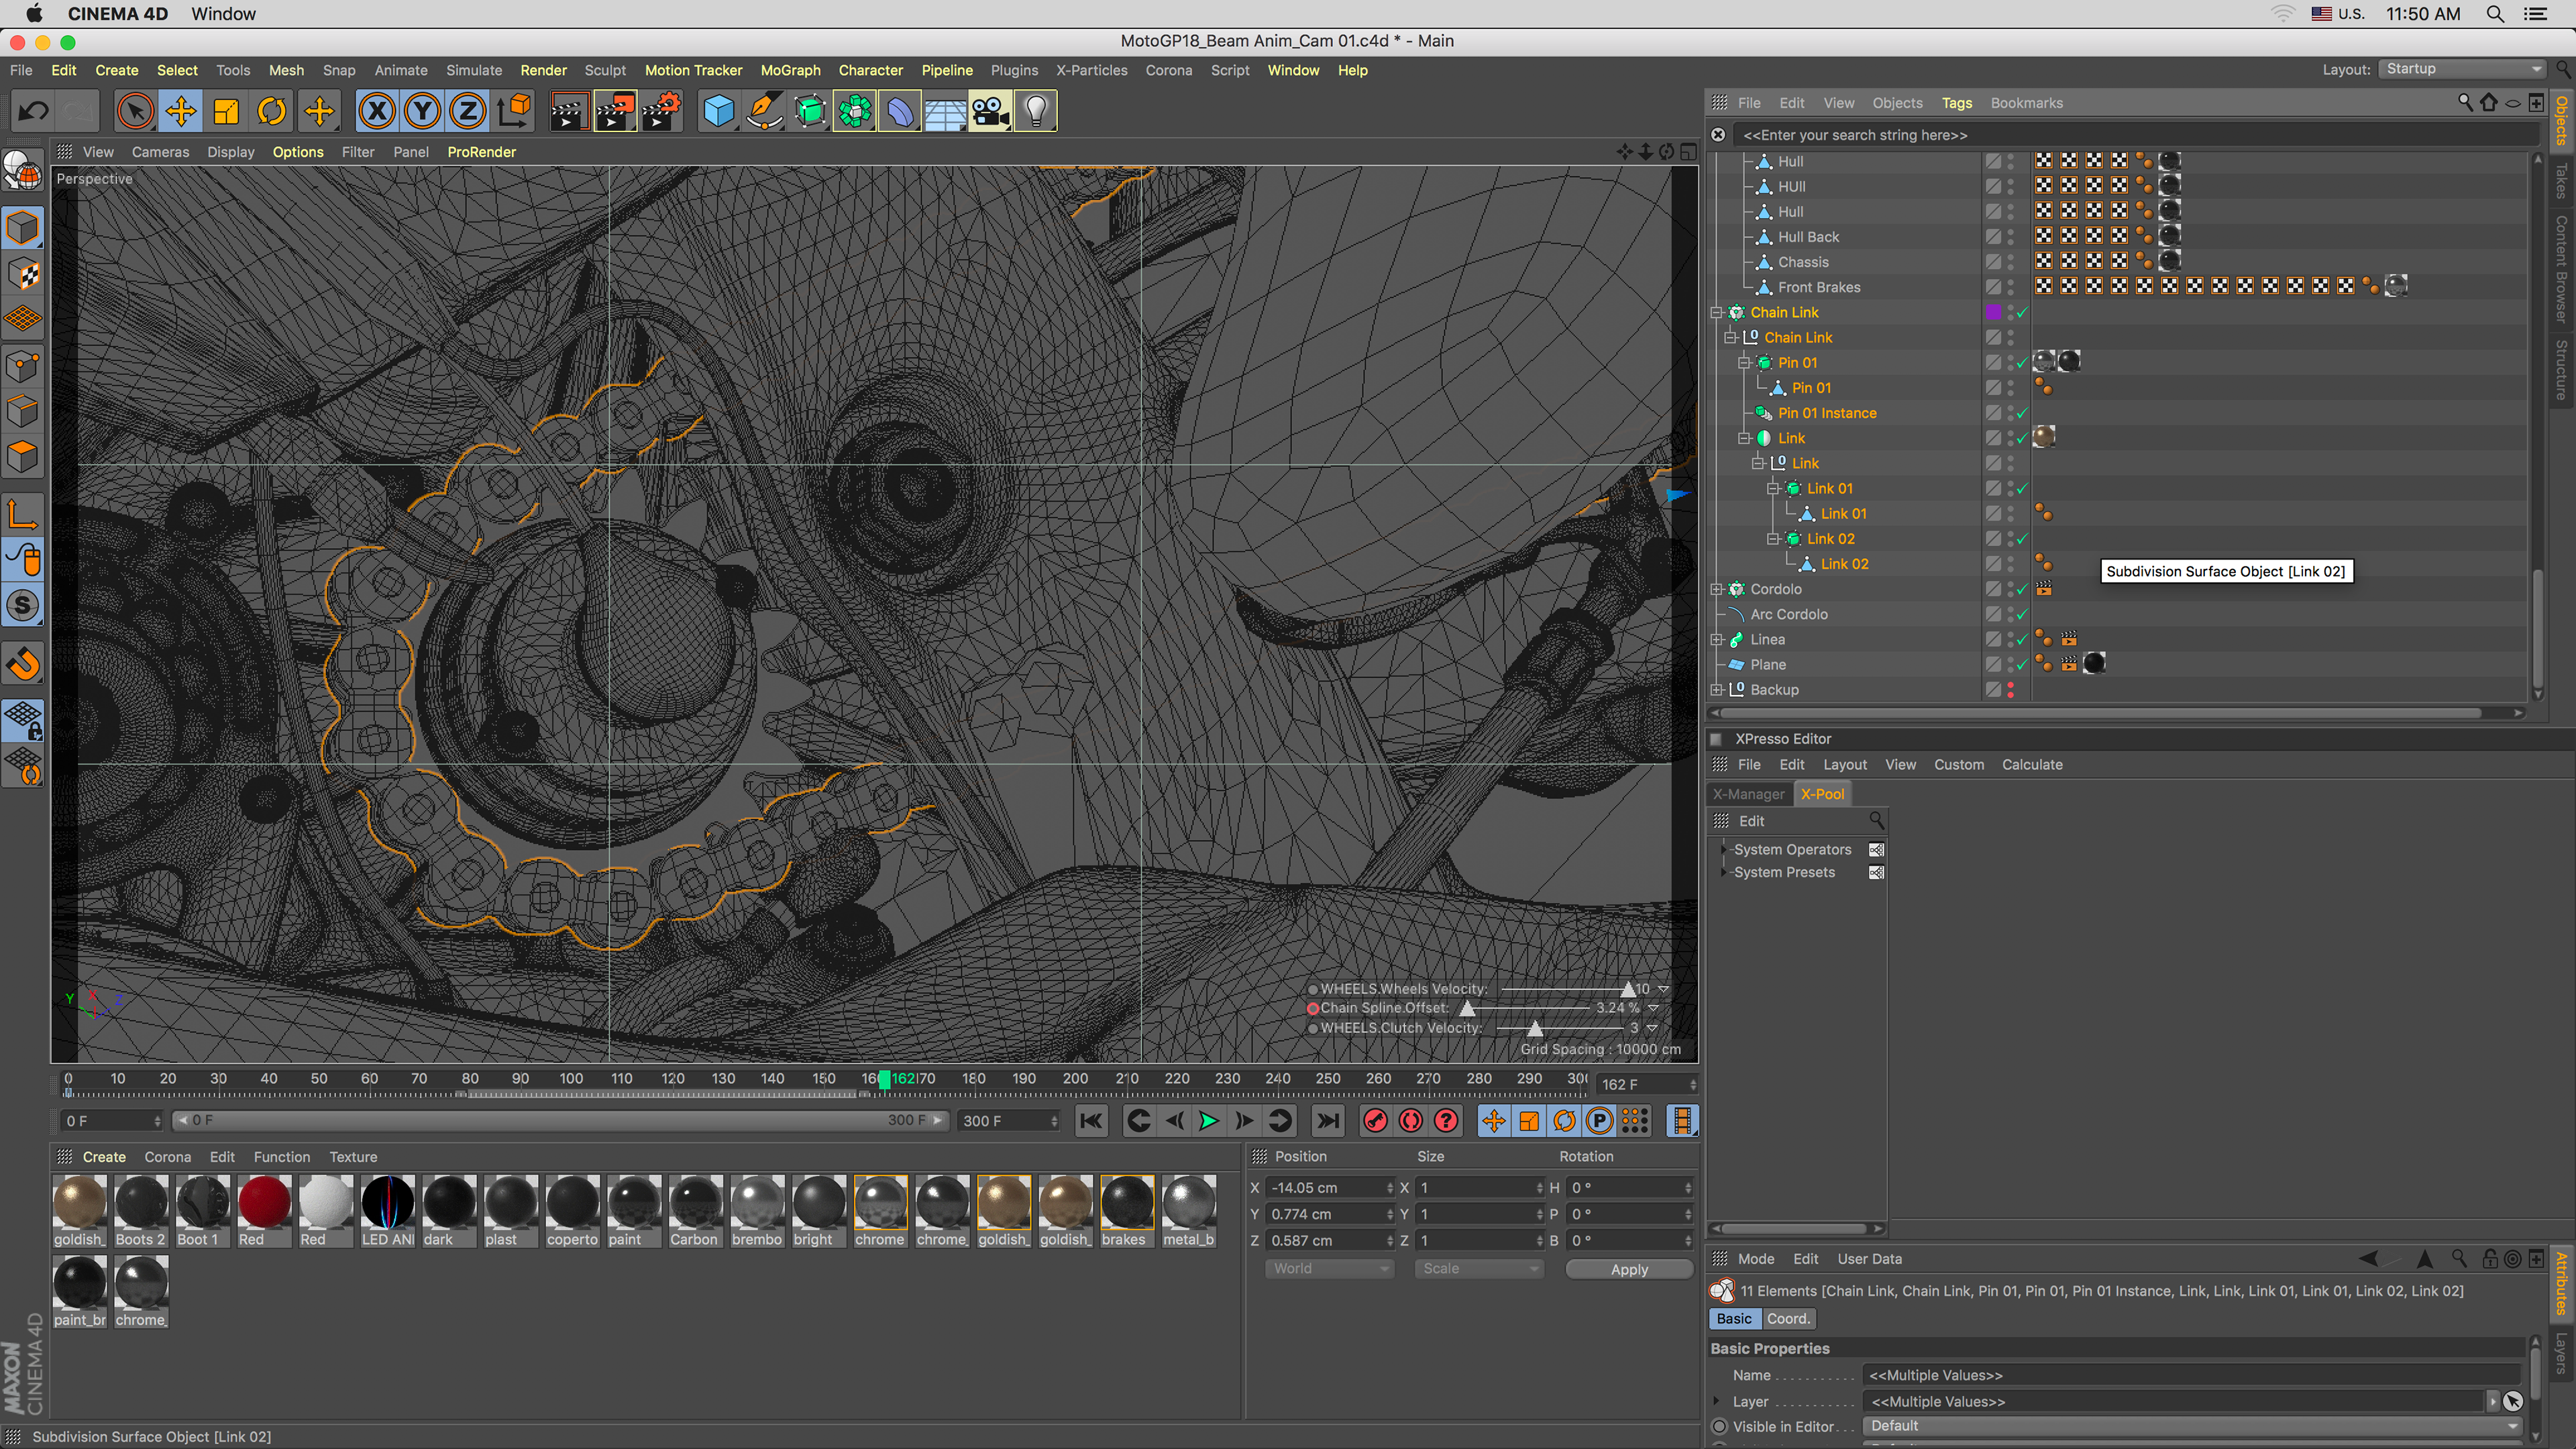Screen dimensions: 2576x1449
Task: Toggle enable checkmark for Pin 01 Instance
Action: 2022,413
